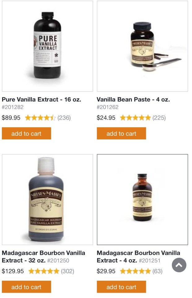Image resolution: width=192 pixels, height=298 pixels.
Task: Add Madagascar Bourbon Vanilla 32 oz. to cart
Action: click(x=26, y=287)
